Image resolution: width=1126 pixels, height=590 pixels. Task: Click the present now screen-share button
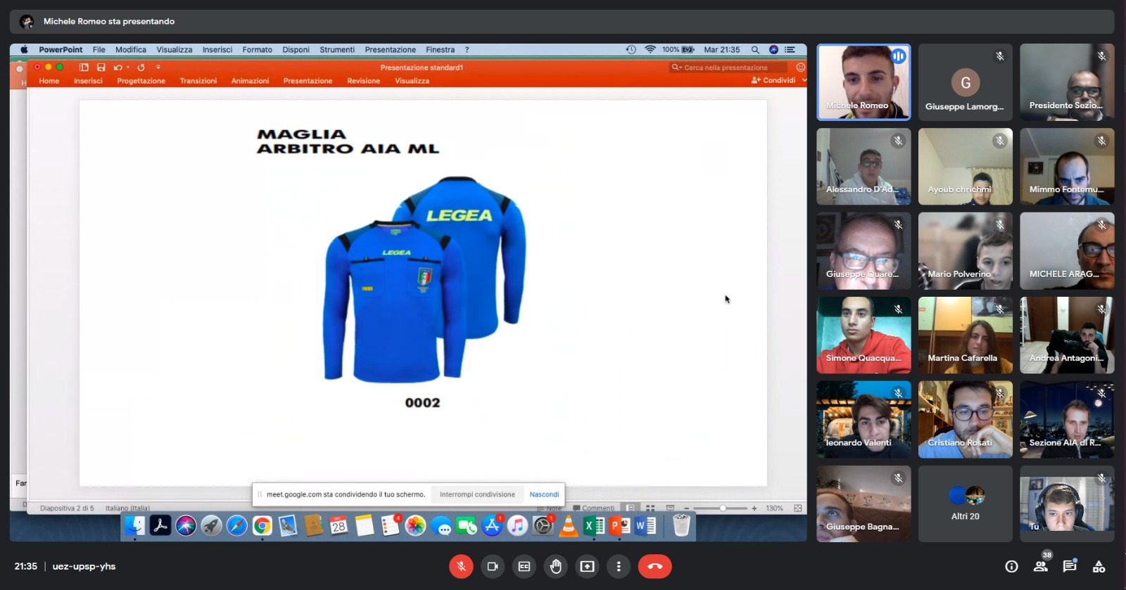(x=588, y=566)
